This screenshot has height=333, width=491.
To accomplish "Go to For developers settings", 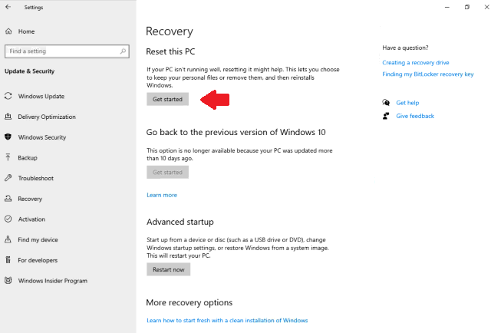I will pos(37,260).
